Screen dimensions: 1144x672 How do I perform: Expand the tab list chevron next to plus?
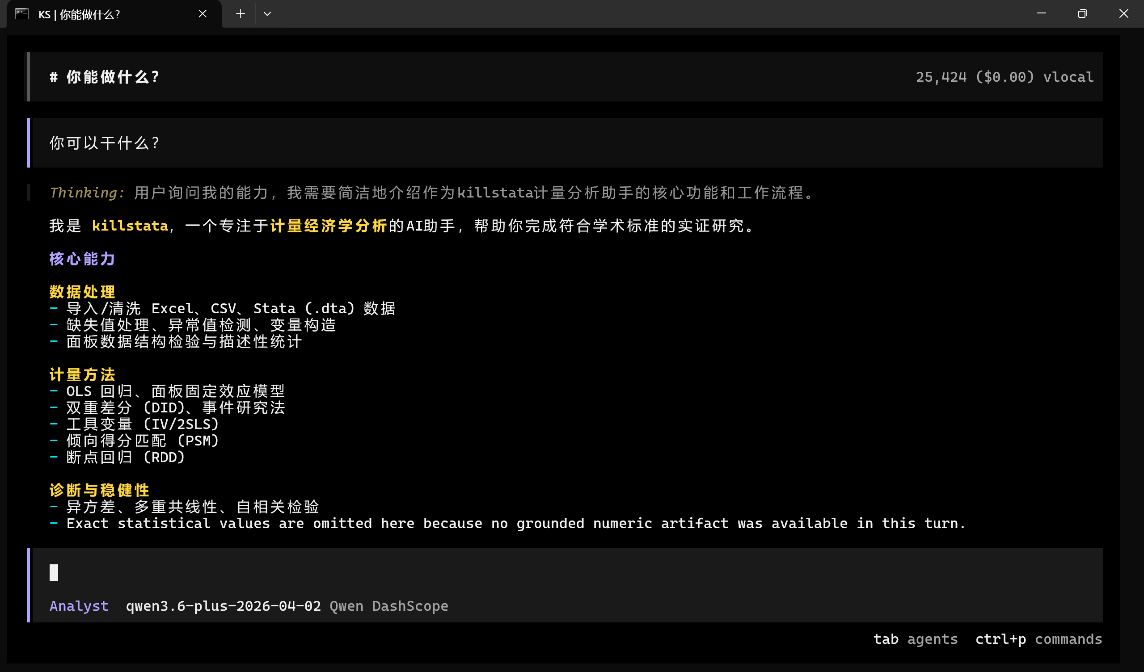coord(267,14)
